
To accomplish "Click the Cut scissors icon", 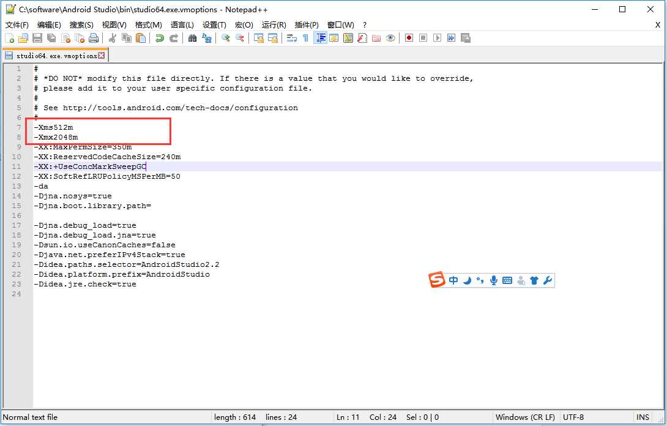I will 113,38.
